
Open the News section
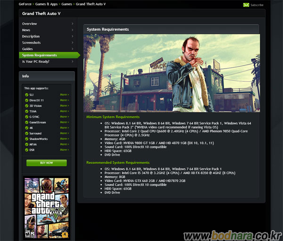tap(26, 30)
